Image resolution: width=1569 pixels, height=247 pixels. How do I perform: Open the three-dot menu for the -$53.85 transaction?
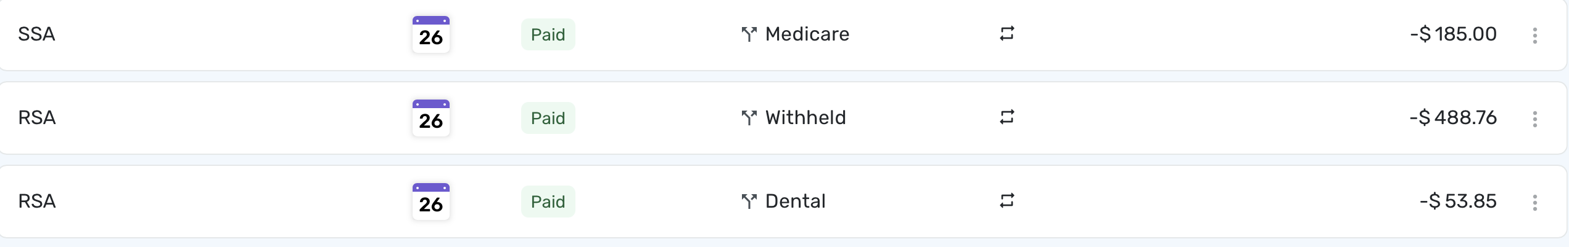[x=1534, y=203]
